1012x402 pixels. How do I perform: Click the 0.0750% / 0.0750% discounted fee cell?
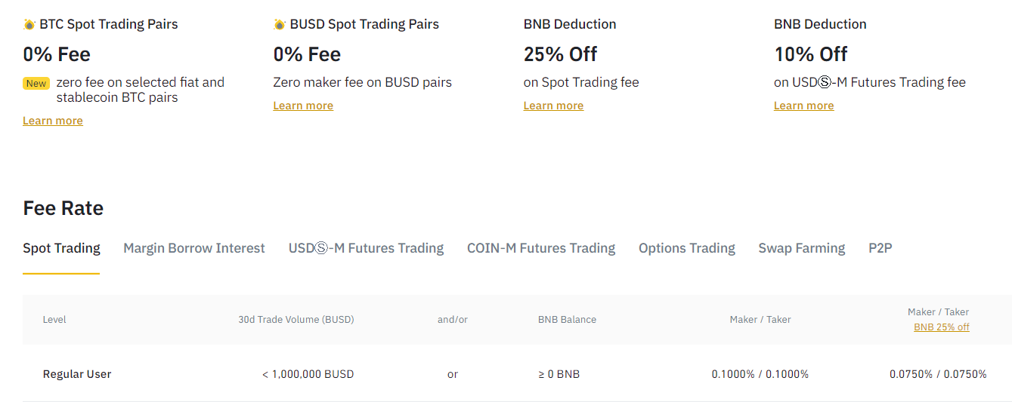pyautogui.click(x=938, y=374)
